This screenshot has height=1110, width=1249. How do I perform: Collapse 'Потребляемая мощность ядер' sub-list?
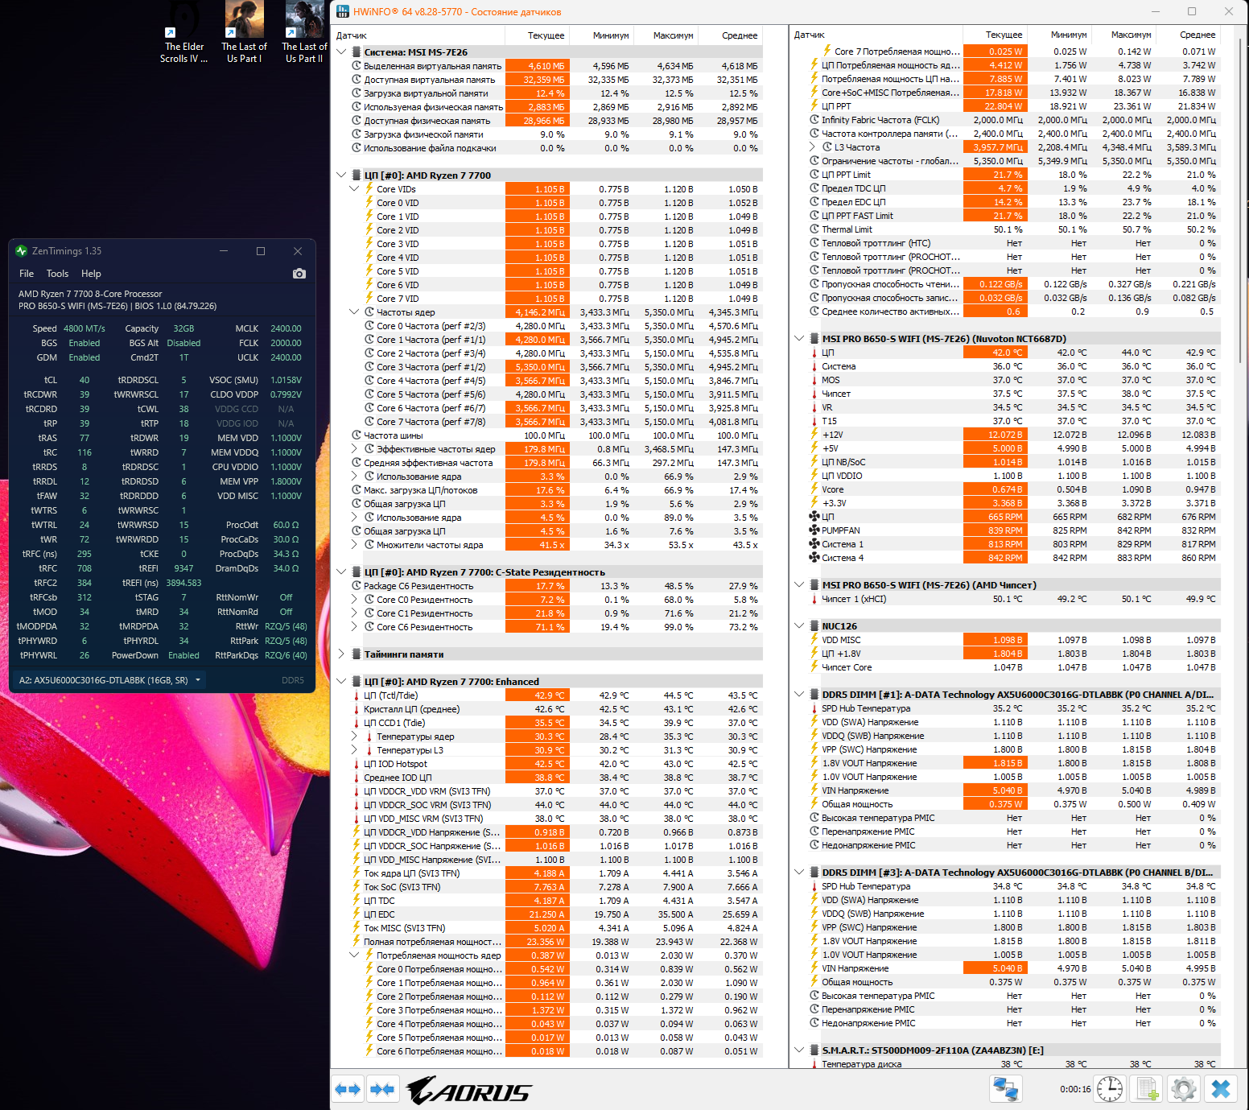[x=354, y=955]
